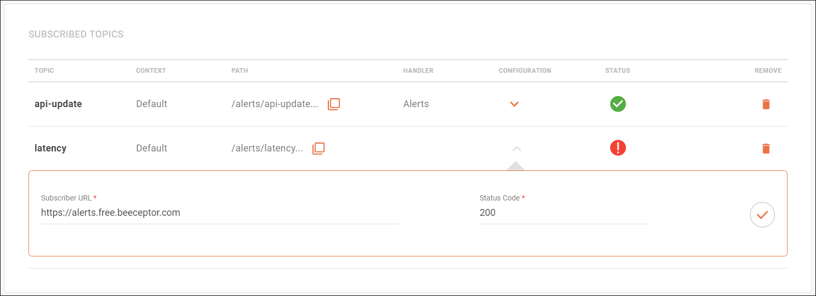816x296 pixels.
Task: Click the Status column header
Action: coord(618,71)
